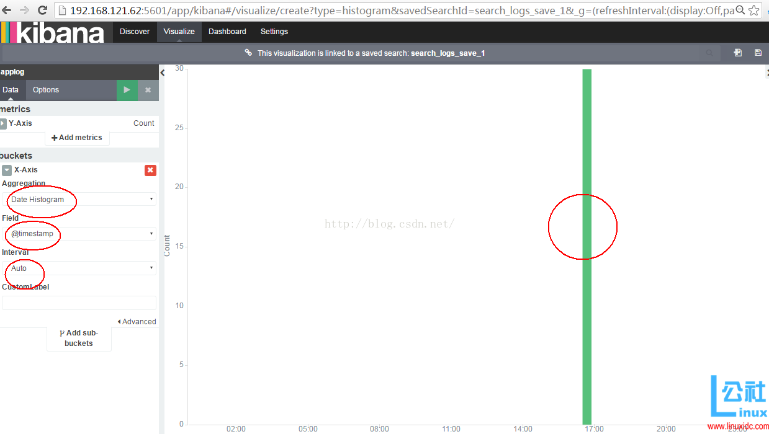Open the Interval dropdown showing Auto
Screen dimensions: 769x434
click(x=79, y=268)
